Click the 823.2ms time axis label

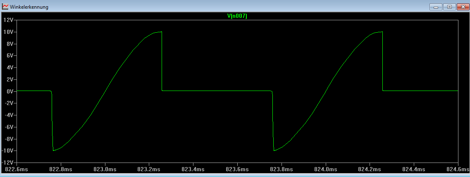click(x=149, y=170)
